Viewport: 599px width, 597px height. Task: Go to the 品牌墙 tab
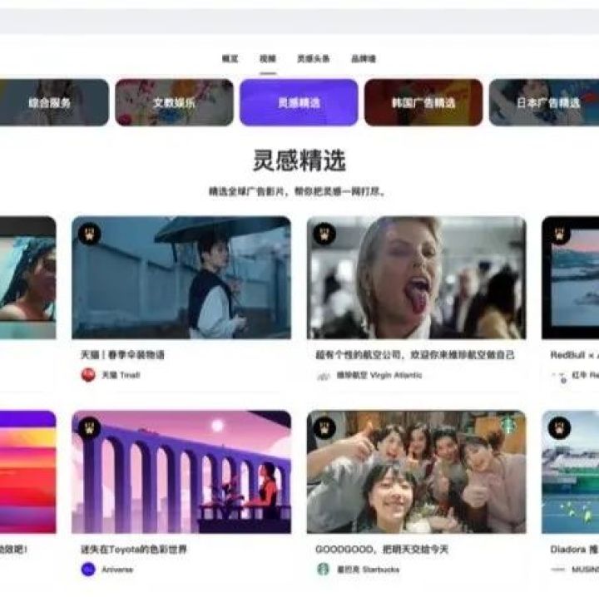tap(364, 59)
